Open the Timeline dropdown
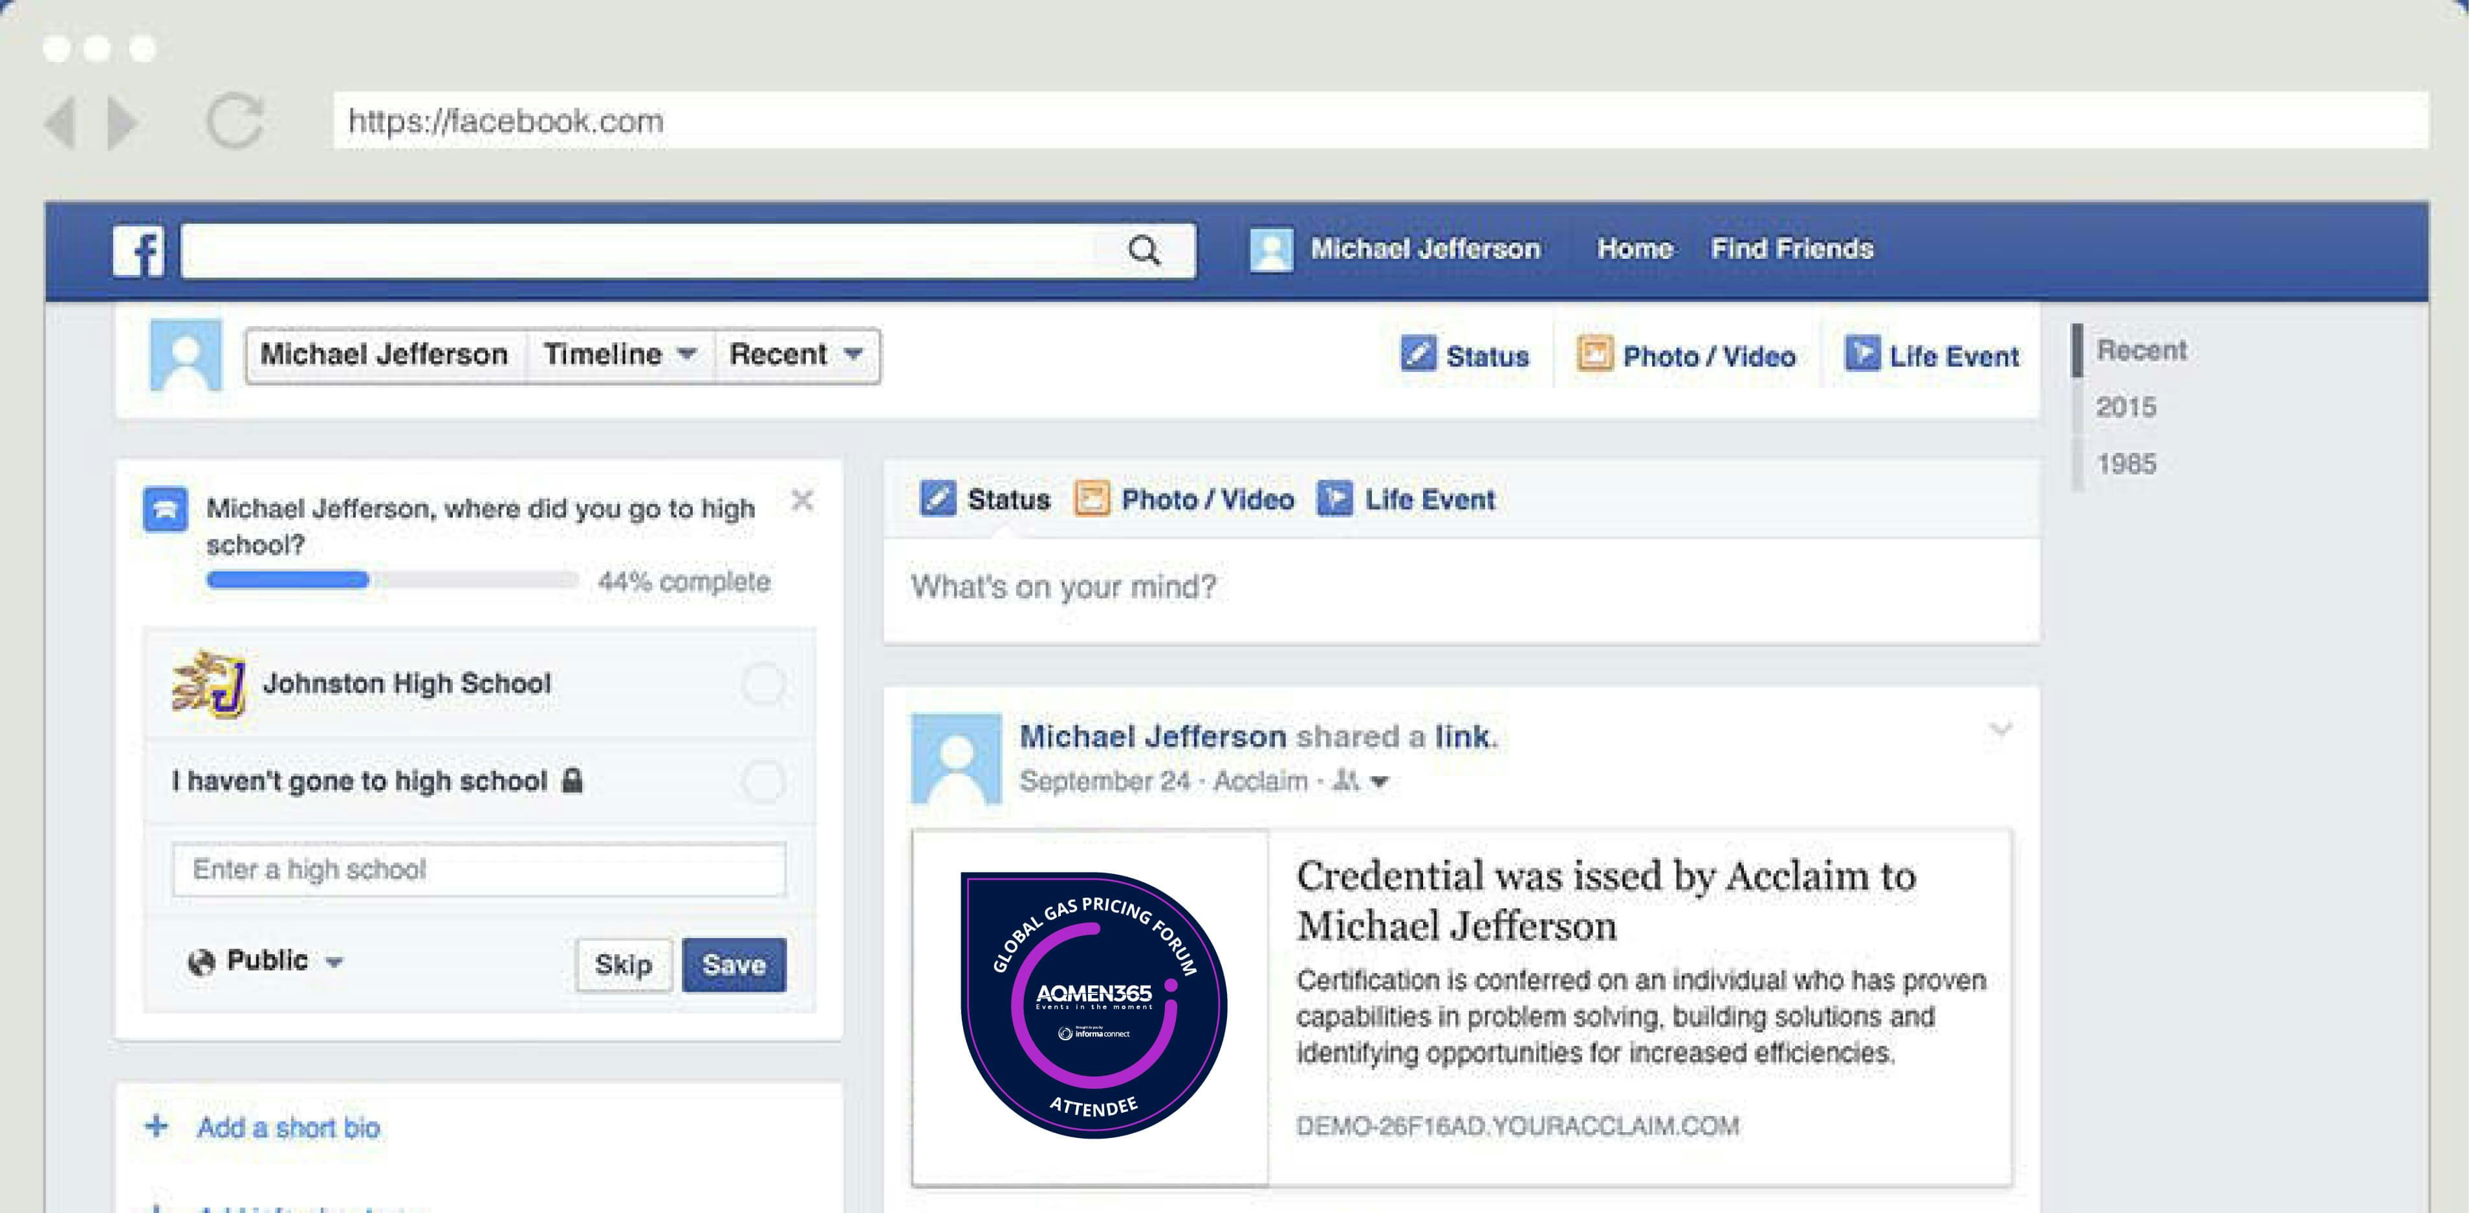2469x1213 pixels. pos(620,355)
